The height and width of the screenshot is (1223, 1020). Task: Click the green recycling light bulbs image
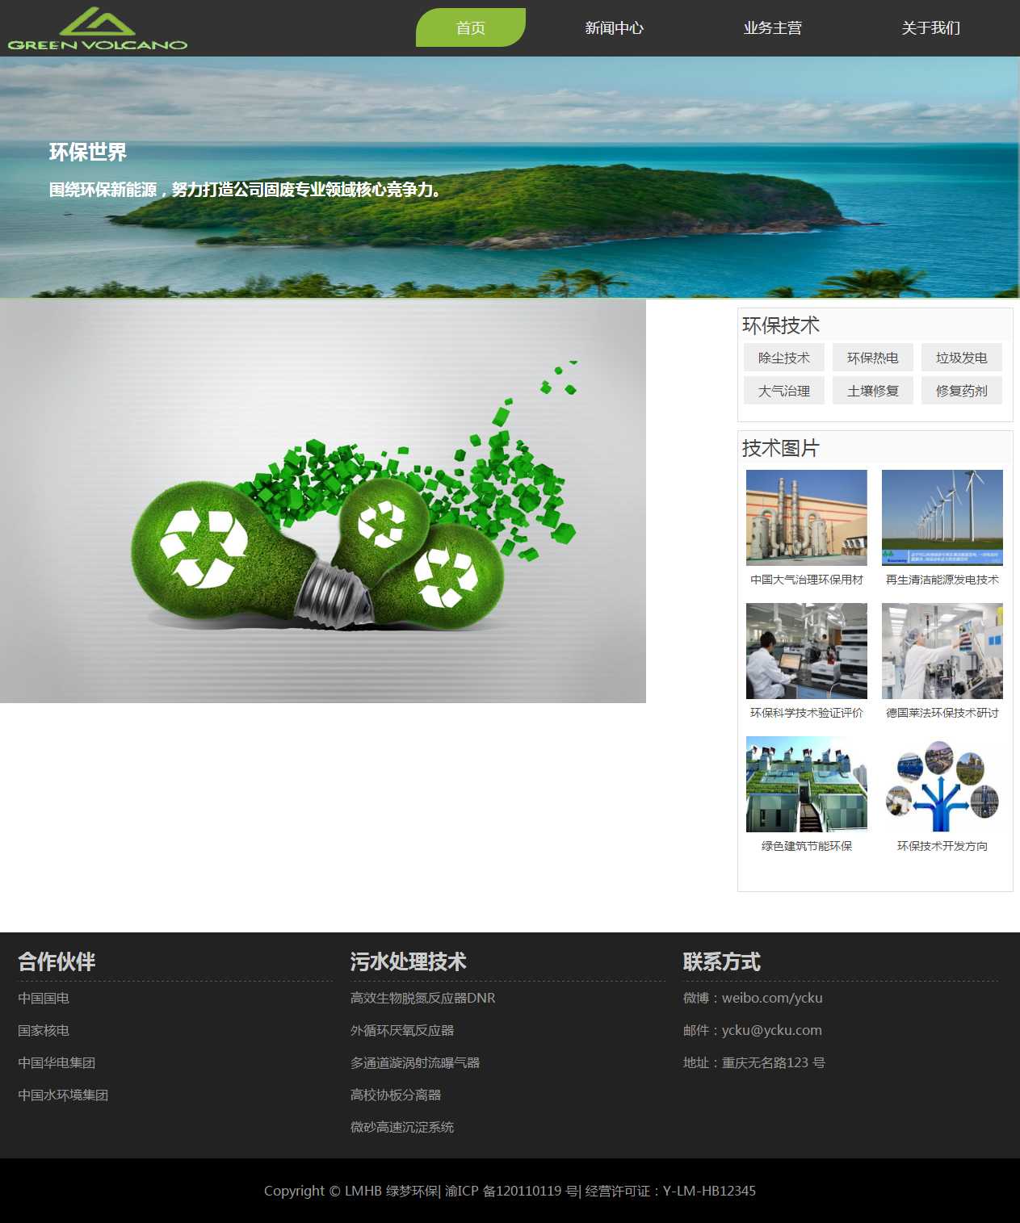pyautogui.click(x=323, y=501)
